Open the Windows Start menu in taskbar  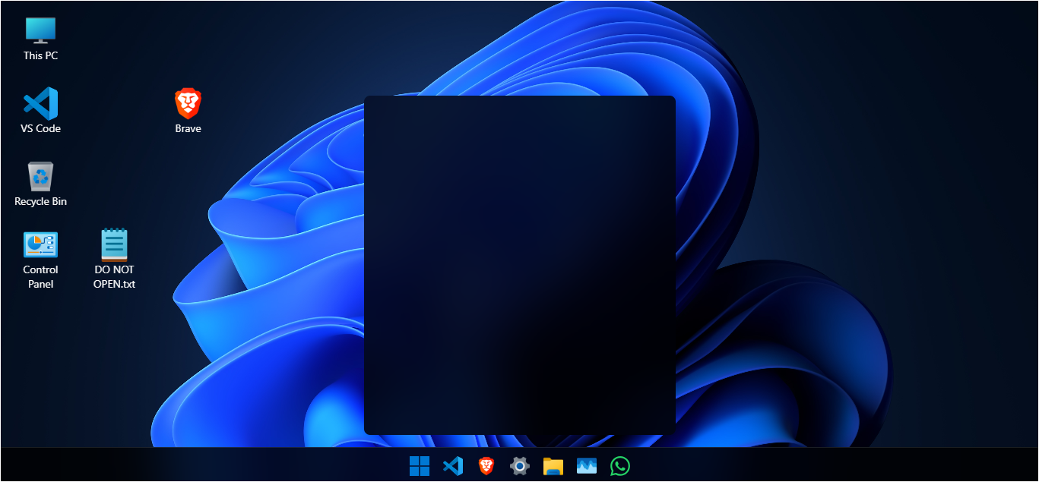click(420, 465)
